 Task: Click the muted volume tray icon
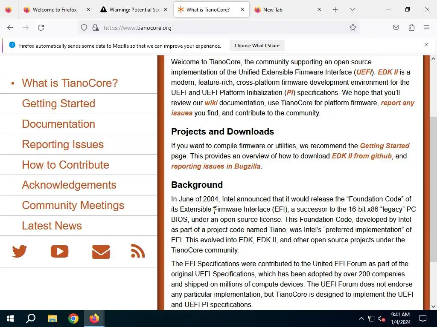382,318
